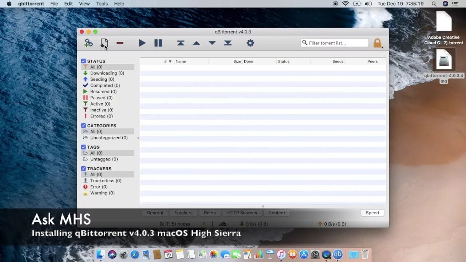Viewport: 466px width, 262px height.
Task: Click the qBittorrent icon in Dock
Action: point(338,254)
